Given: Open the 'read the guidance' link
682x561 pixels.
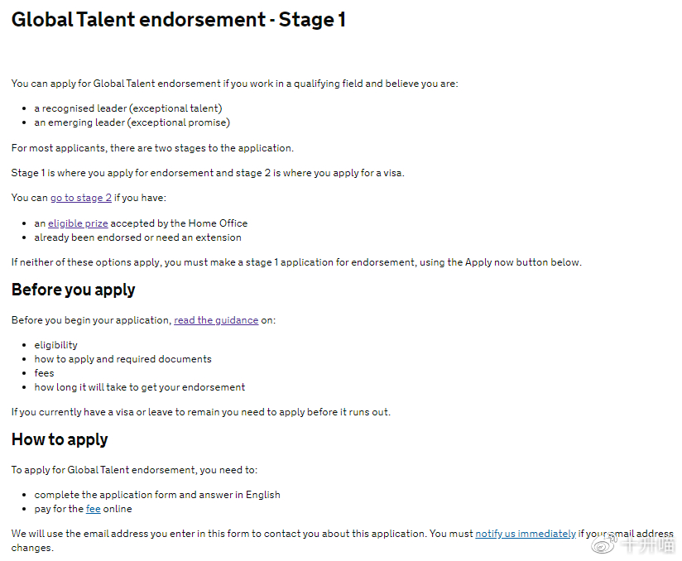Looking at the screenshot, I should (216, 320).
